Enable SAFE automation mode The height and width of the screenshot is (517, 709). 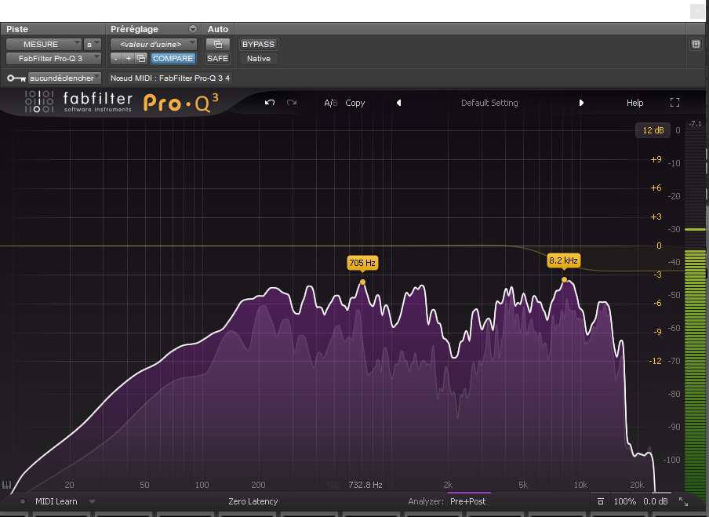point(217,58)
